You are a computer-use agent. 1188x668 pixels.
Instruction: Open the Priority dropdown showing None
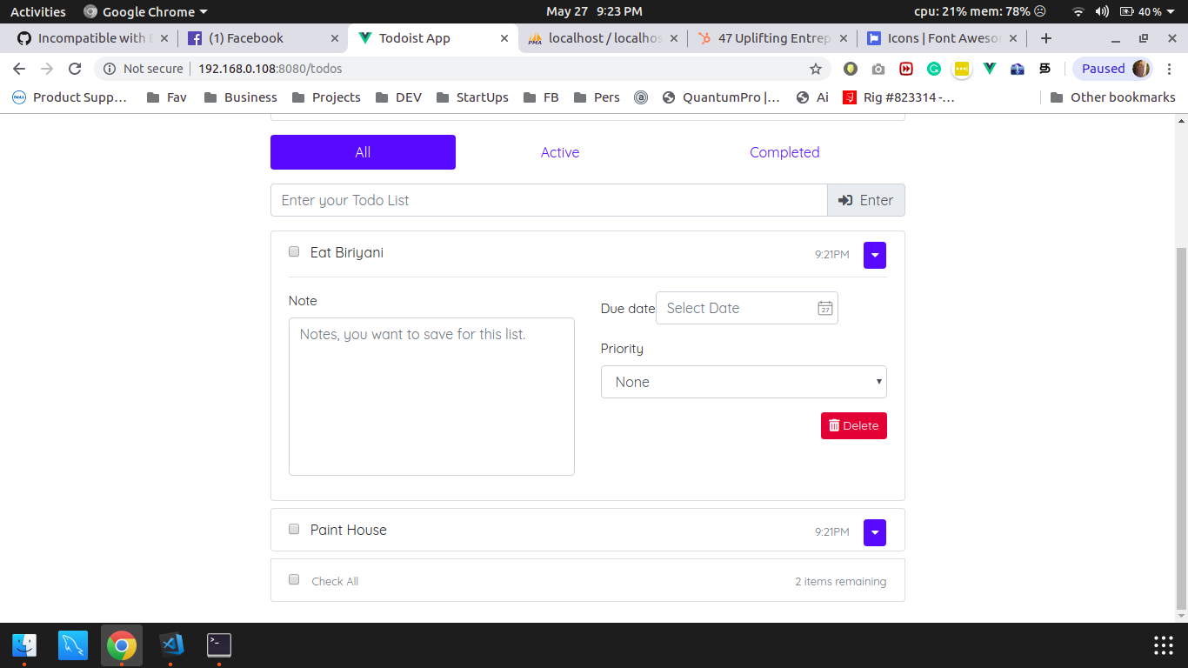point(744,382)
